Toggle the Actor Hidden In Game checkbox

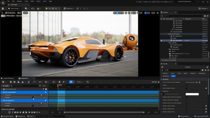(x=187, y=88)
